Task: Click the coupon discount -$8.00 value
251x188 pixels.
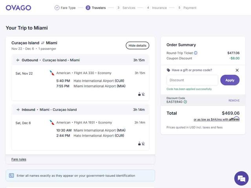Action: click(x=235, y=58)
